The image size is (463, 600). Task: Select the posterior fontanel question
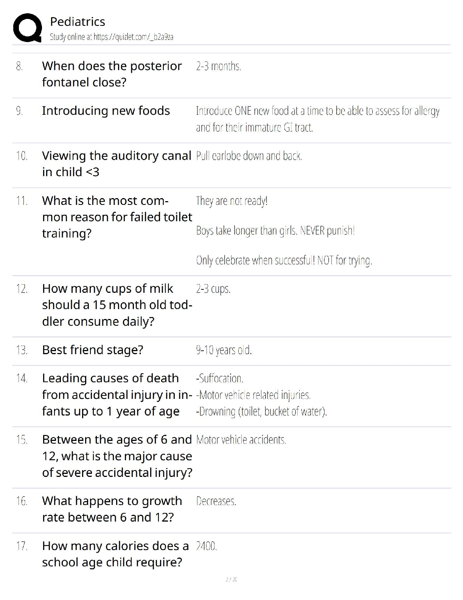tap(112, 74)
